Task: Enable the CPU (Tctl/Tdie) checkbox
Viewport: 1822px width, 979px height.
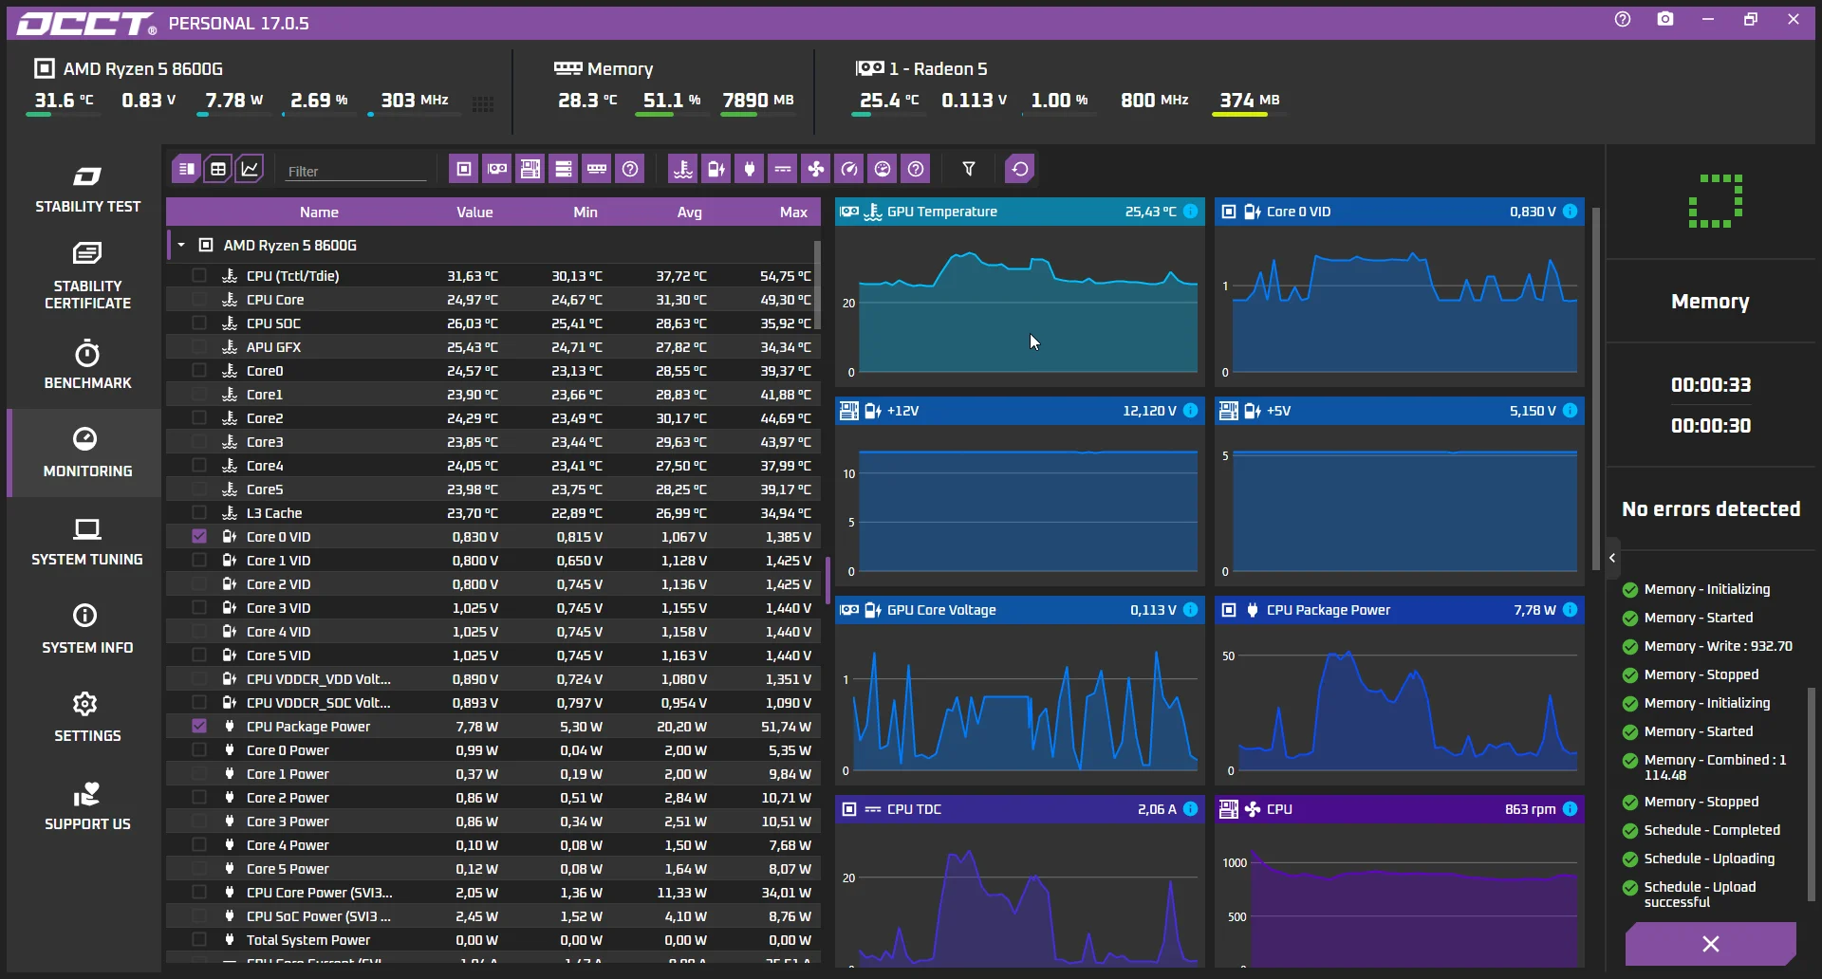Action: (199, 275)
